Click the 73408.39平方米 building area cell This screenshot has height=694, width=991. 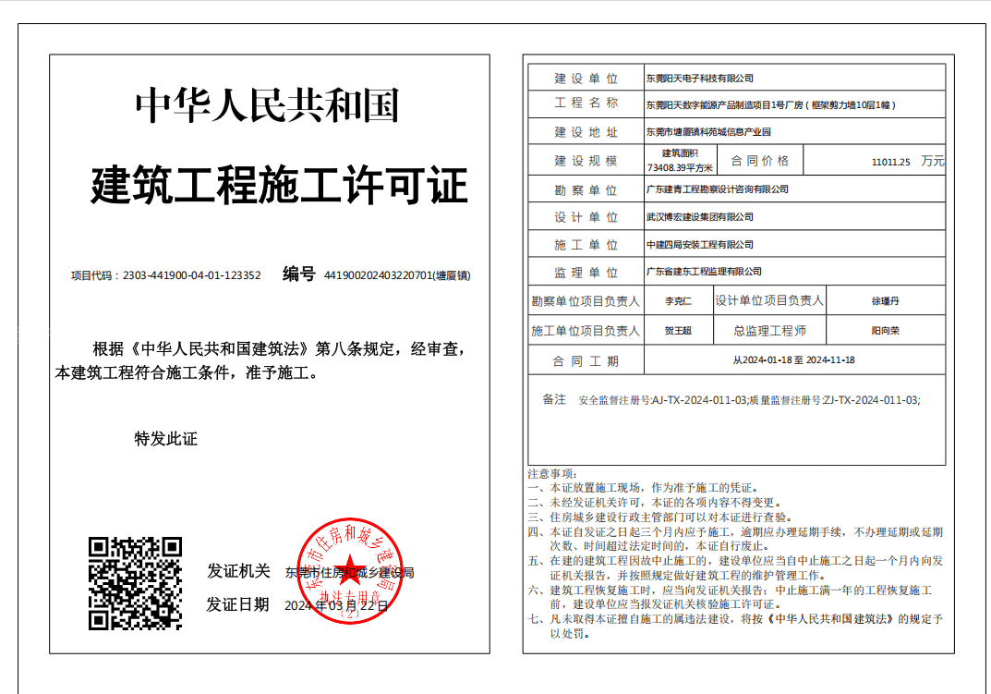pos(680,161)
